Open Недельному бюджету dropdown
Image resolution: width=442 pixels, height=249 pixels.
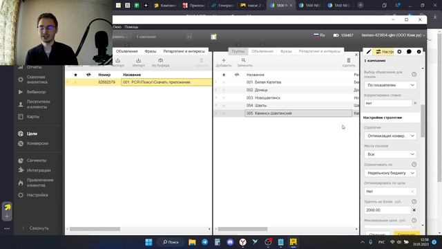point(390,173)
